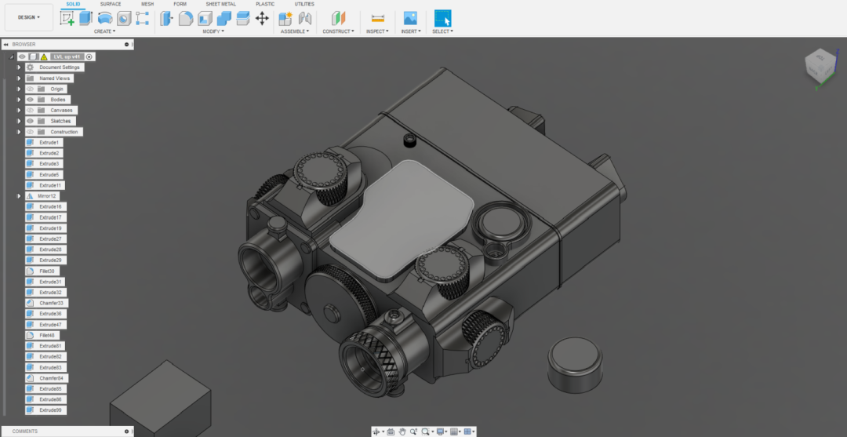Expand the Document Settings node
Screen dimensions: 847x437
tap(19, 67)
